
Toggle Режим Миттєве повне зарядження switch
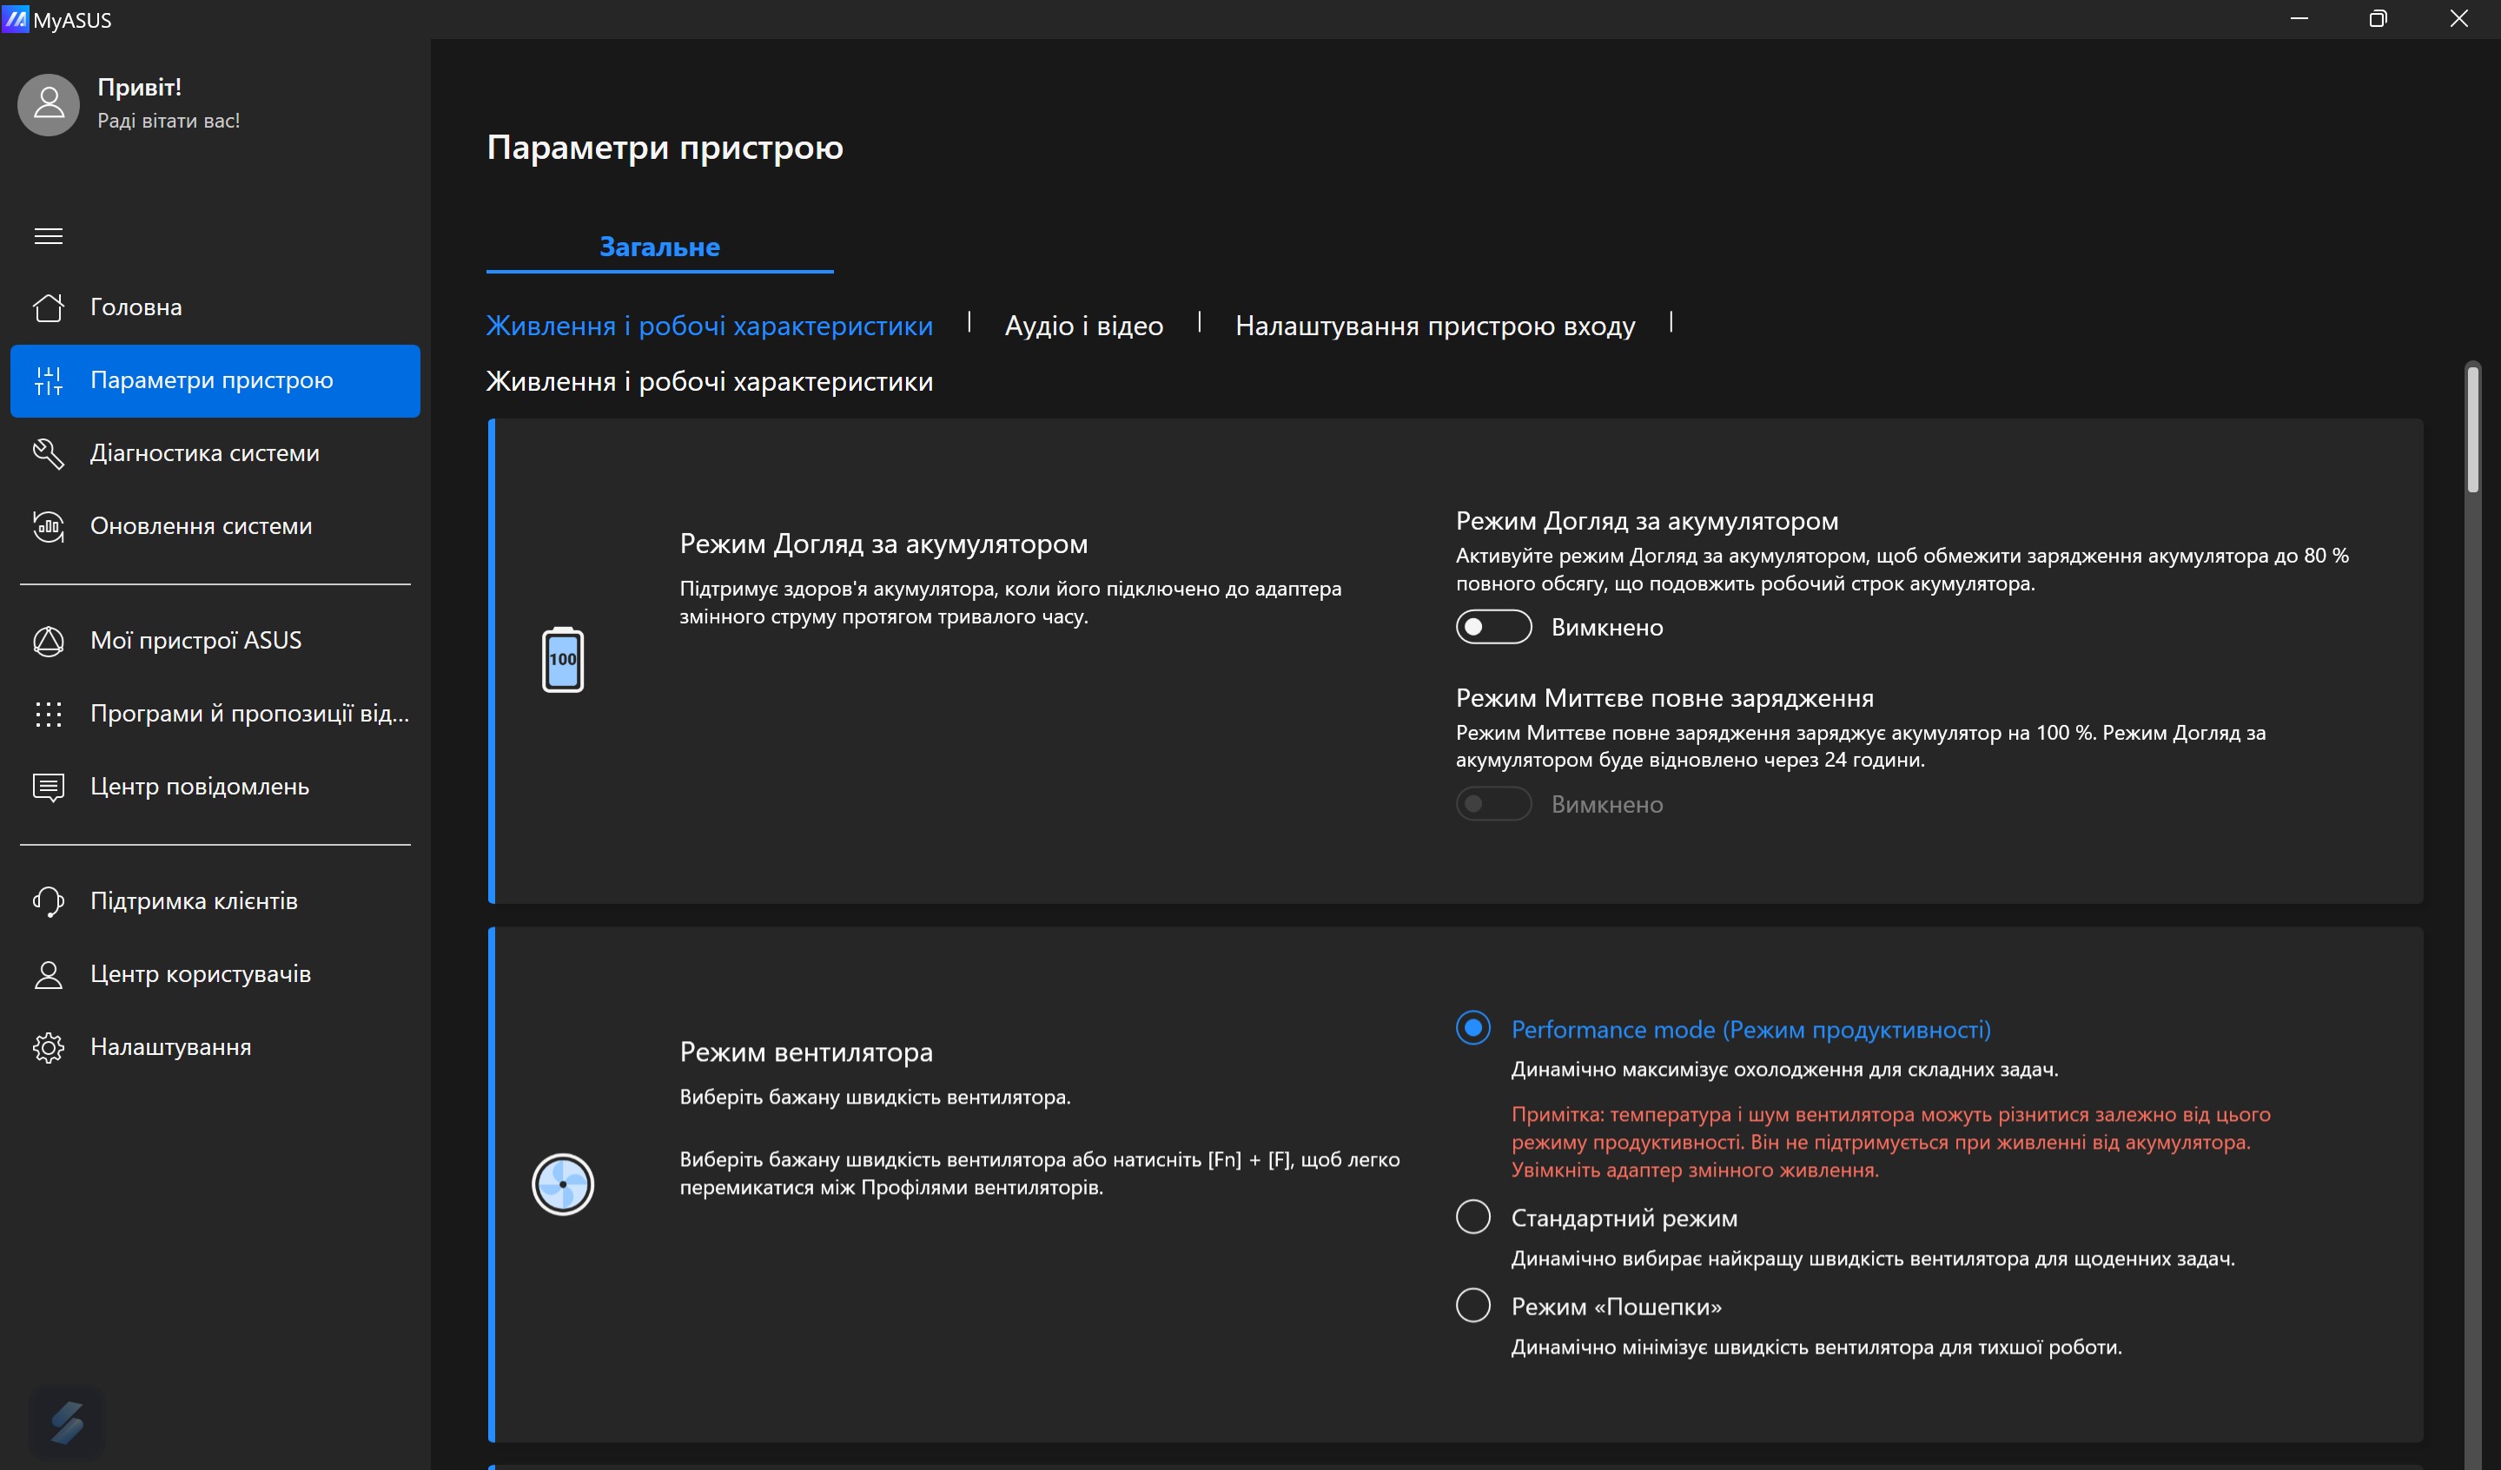pyautogui.click(x=1493, y=803)
